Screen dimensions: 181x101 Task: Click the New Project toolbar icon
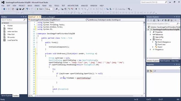tap(13, 9)
